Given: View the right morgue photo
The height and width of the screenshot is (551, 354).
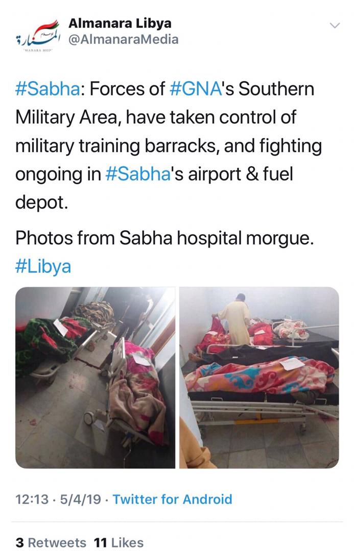Looking at the screenshot, I should coord(259,378).
